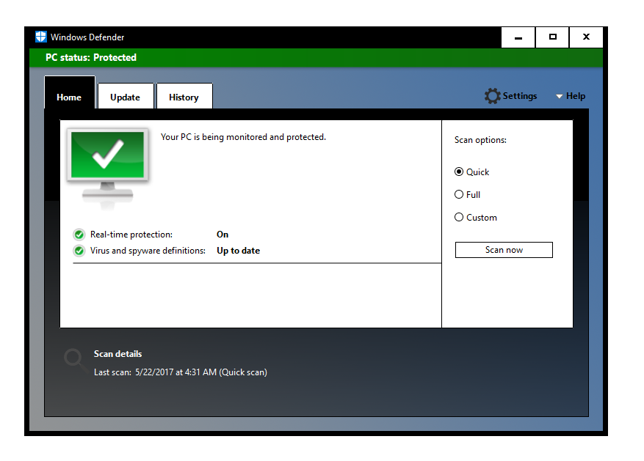Switch to the History tab
This screenshot has height=461, width=644.
tap(184, 96)
